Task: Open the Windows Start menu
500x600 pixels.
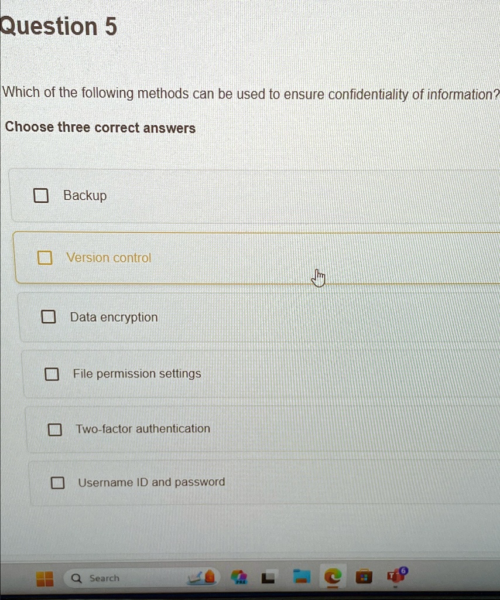Action: [x=45, y=578]
